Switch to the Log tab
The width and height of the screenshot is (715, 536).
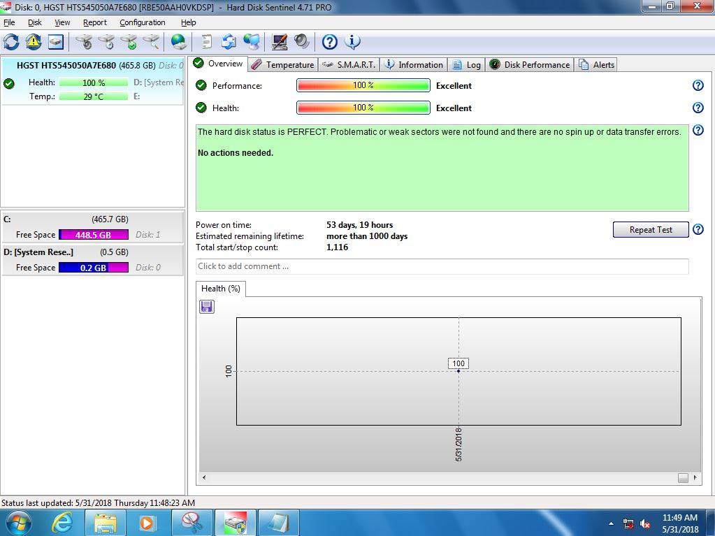pyautogui.click(x=466, y=65)
